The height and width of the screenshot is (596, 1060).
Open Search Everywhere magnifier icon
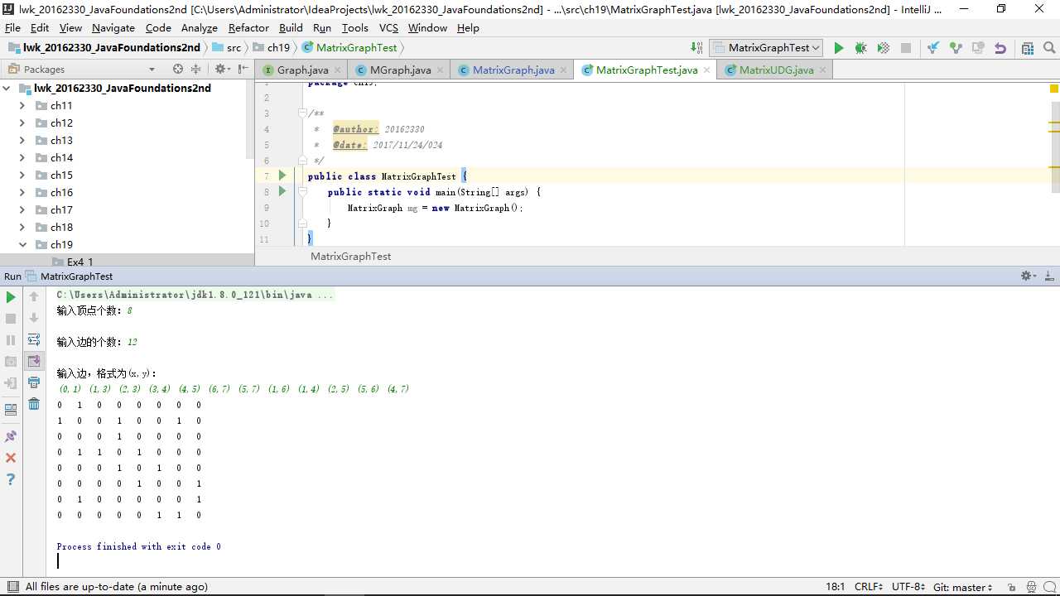[x=1049, y=48]
